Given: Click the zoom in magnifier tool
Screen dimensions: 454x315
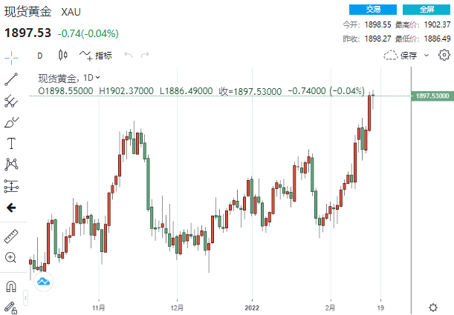Looking at the screenshot, I should (11, 258).
